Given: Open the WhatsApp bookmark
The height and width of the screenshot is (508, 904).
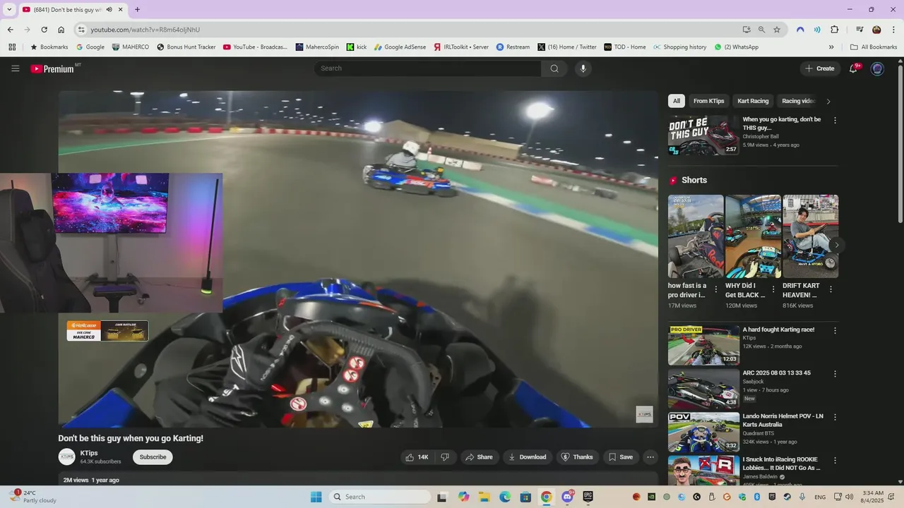Looking at the screenshot, I should click(x=737, y=47).
